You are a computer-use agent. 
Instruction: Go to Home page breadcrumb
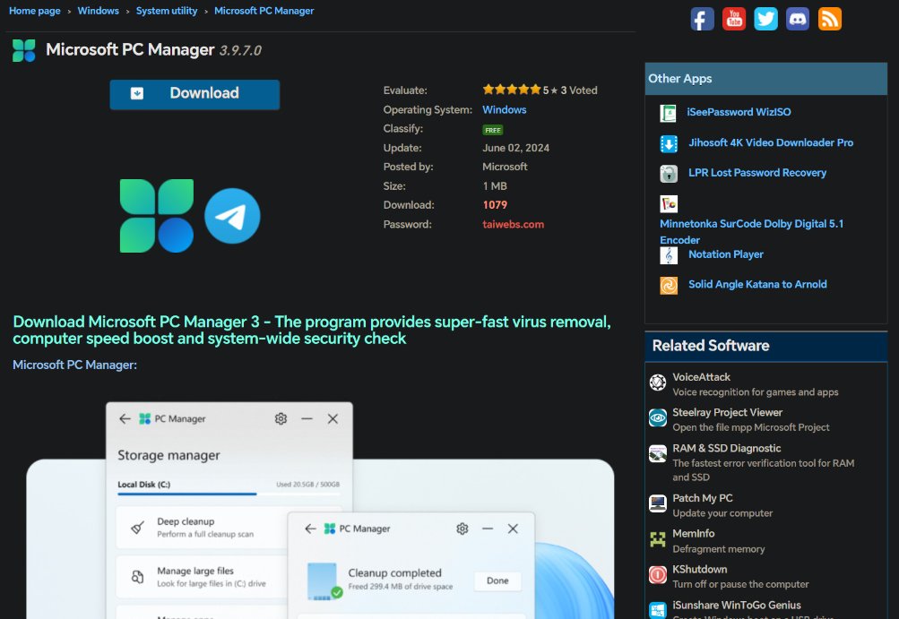point(34,11)
